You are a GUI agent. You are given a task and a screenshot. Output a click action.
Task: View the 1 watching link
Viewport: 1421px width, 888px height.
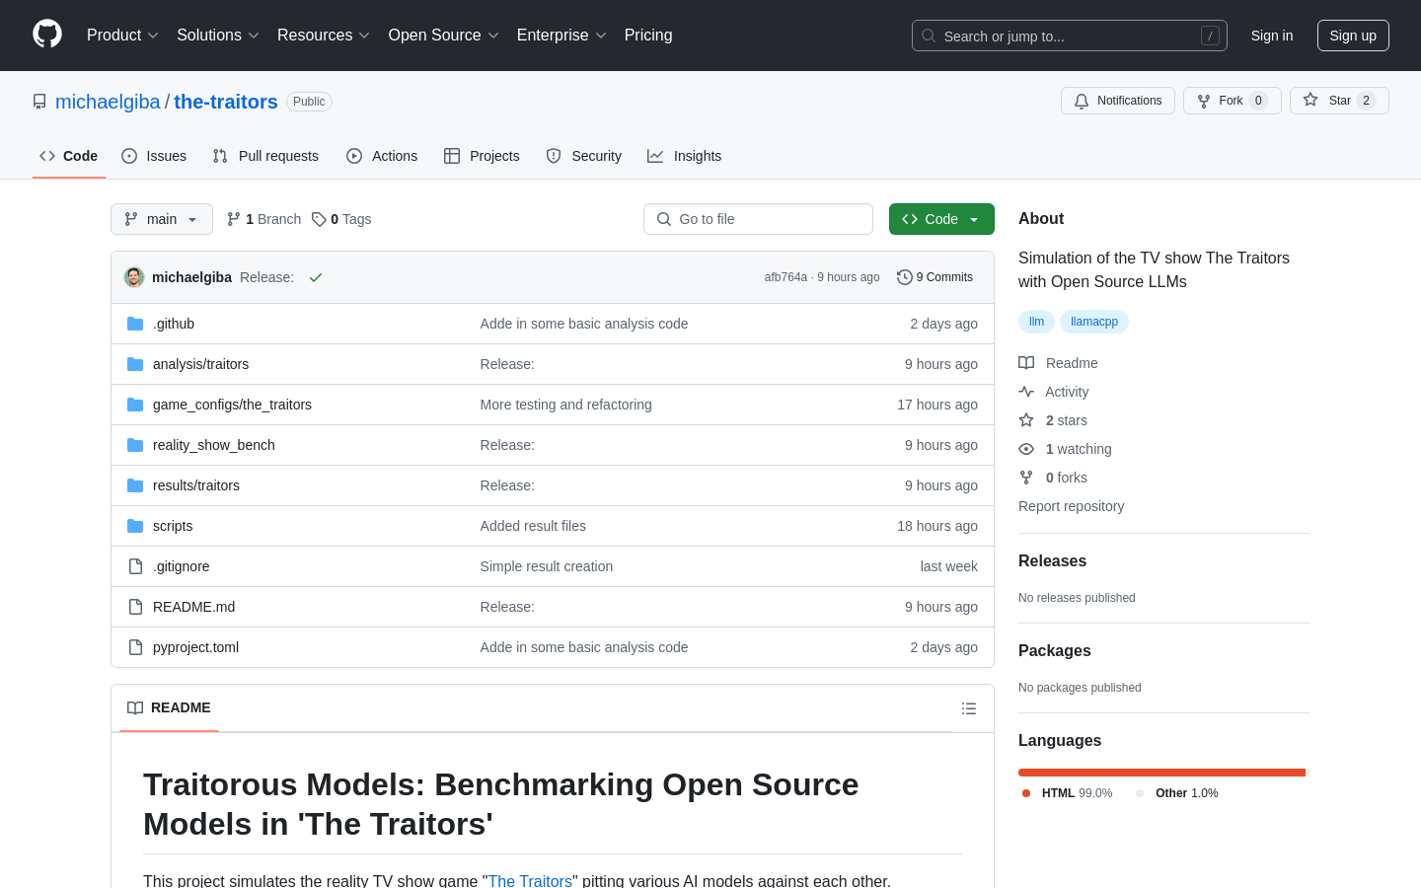pos(1065,449)
